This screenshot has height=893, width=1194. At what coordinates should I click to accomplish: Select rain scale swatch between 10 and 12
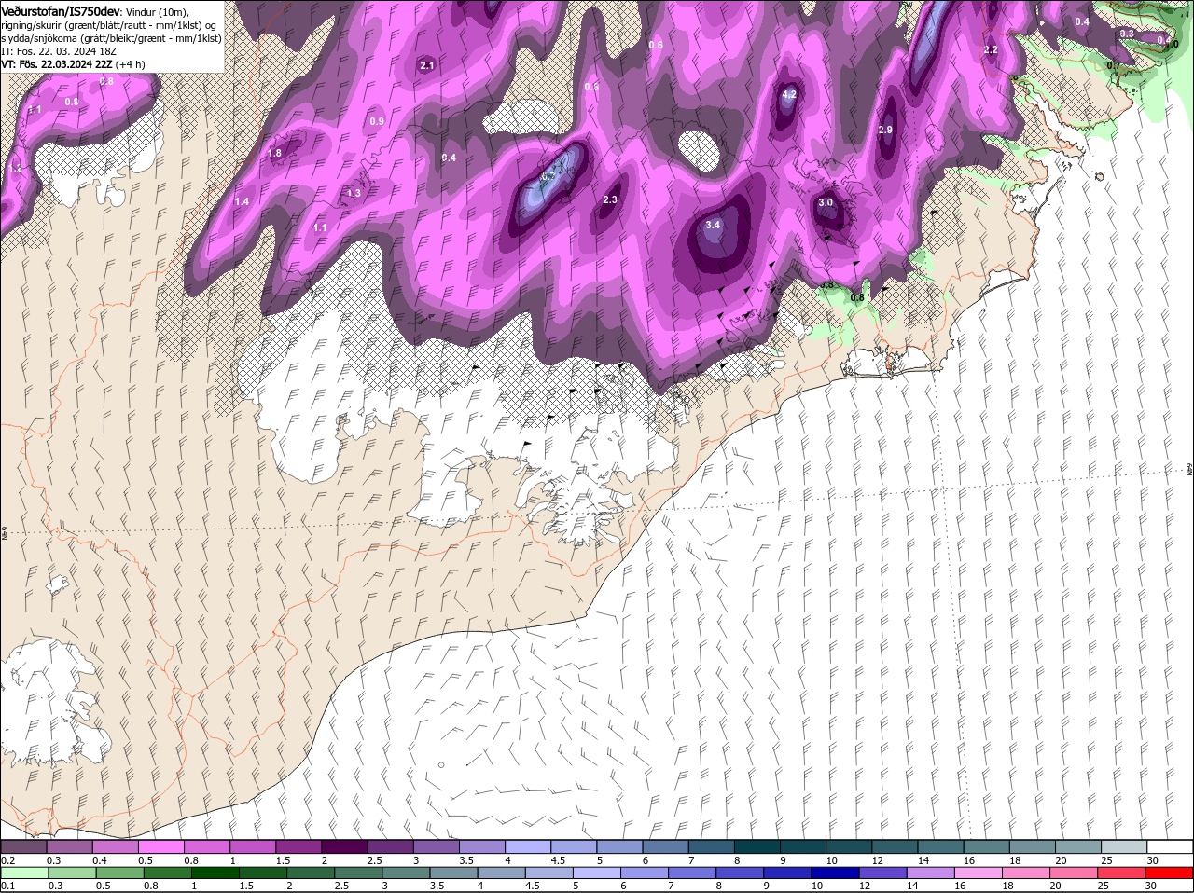tap(837, 873)
